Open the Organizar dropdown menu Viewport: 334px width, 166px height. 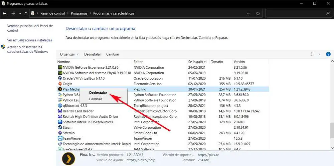coord(69,54)
